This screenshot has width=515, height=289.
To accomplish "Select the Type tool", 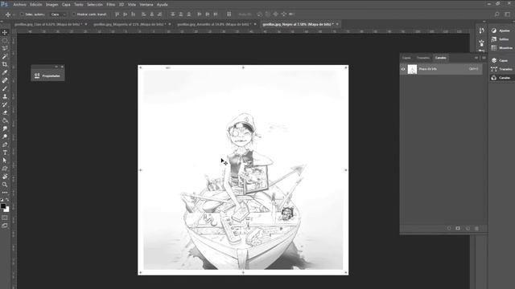I will 5,153.
